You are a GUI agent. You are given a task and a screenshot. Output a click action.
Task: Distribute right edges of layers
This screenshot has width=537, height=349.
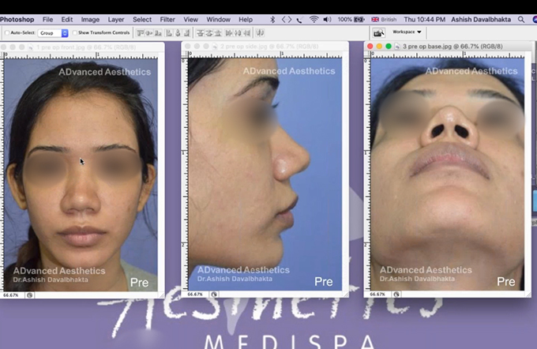(x=246, y=33)
